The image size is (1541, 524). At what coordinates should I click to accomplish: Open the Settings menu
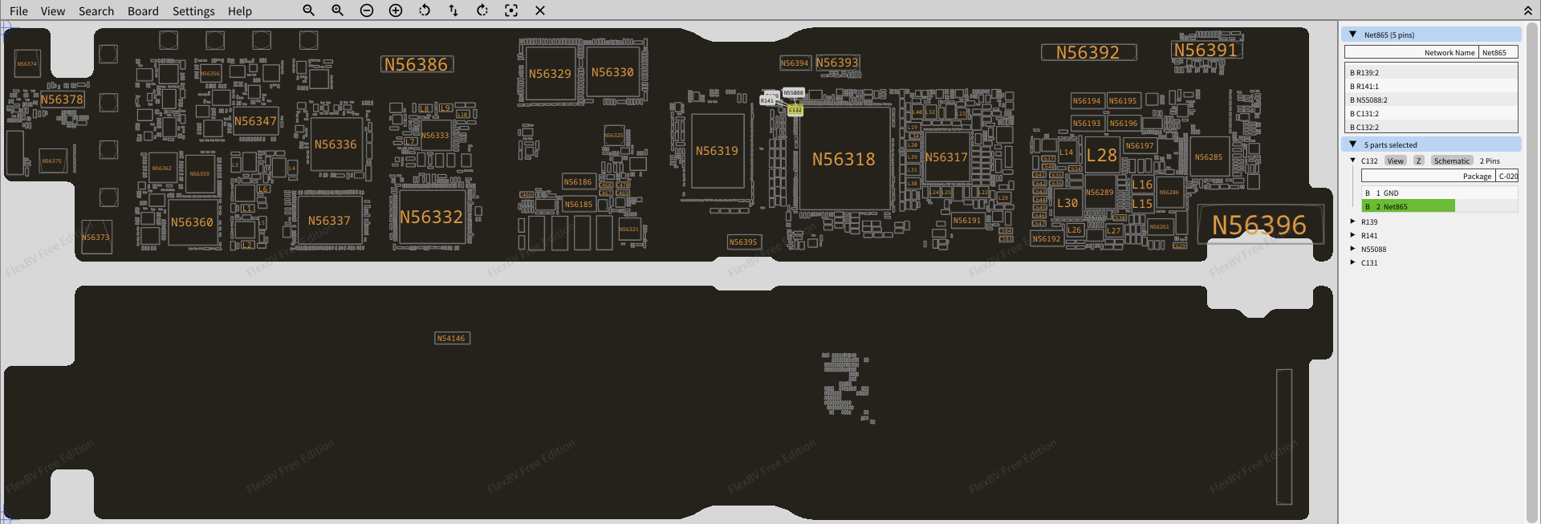(x=193, y=11)
